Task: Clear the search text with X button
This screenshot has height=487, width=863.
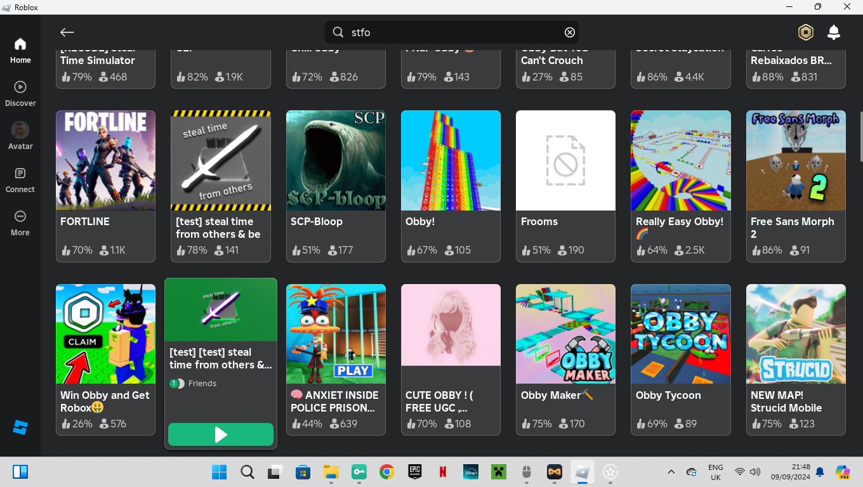Action: [570, 32]
